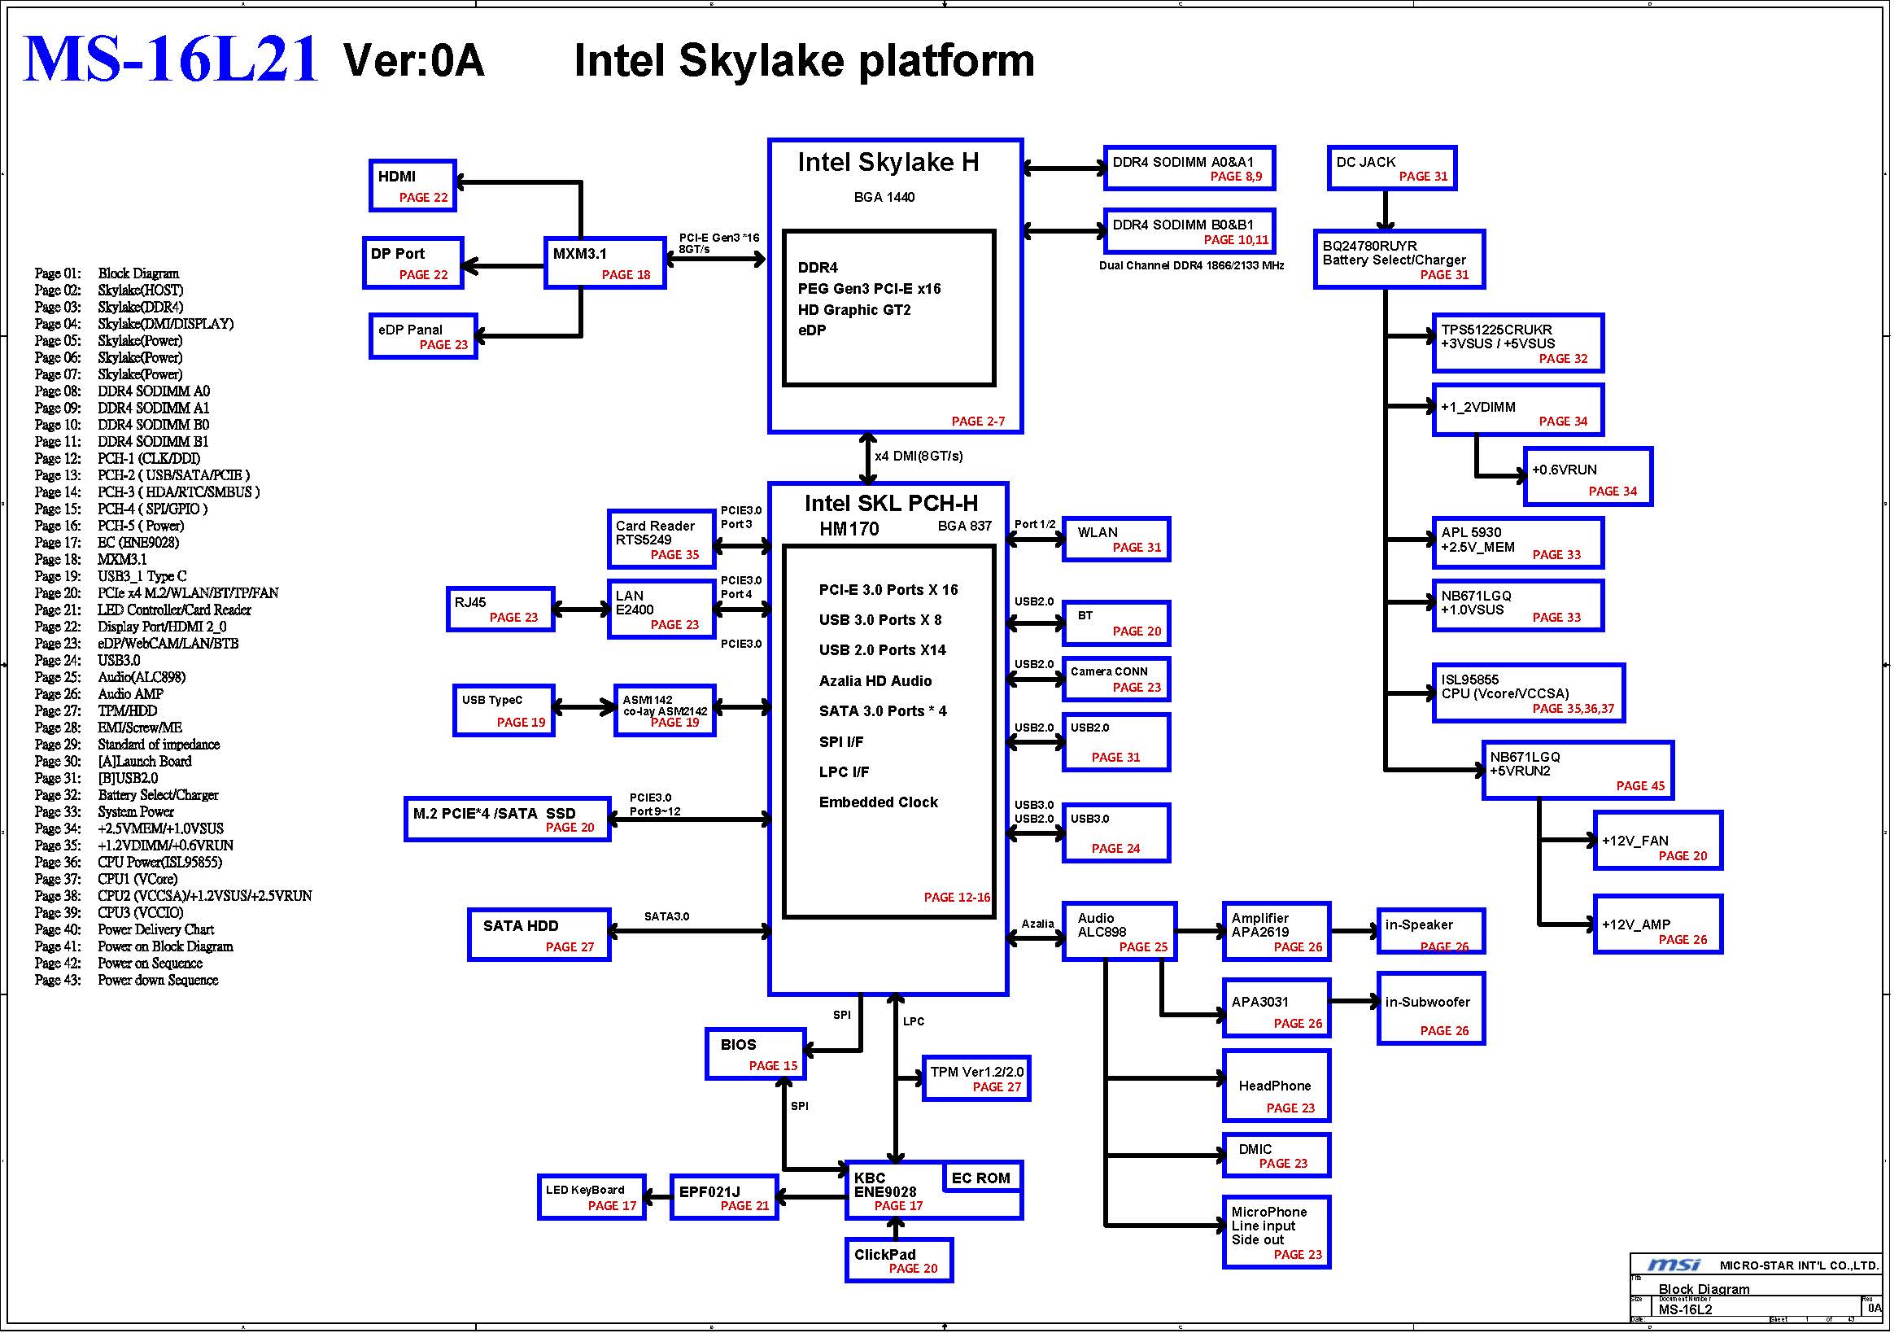Select the MXM3.1 block in the diagram
The image size is (1903, 1333).
point(605,264)
